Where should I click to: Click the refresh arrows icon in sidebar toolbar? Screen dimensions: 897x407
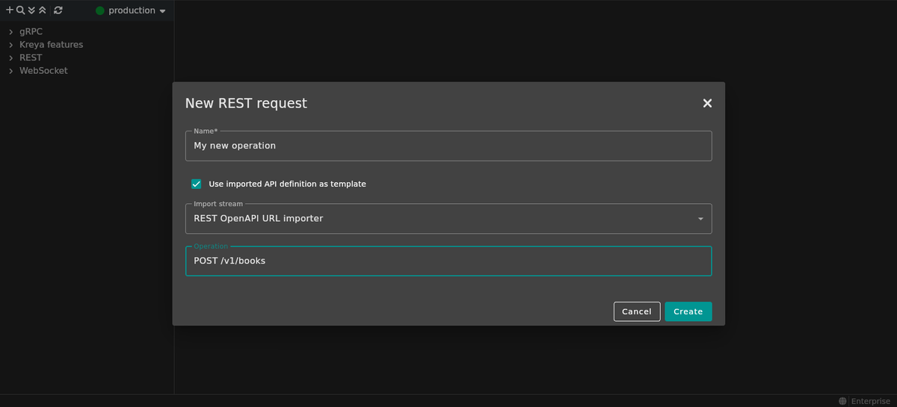[58, 10]
